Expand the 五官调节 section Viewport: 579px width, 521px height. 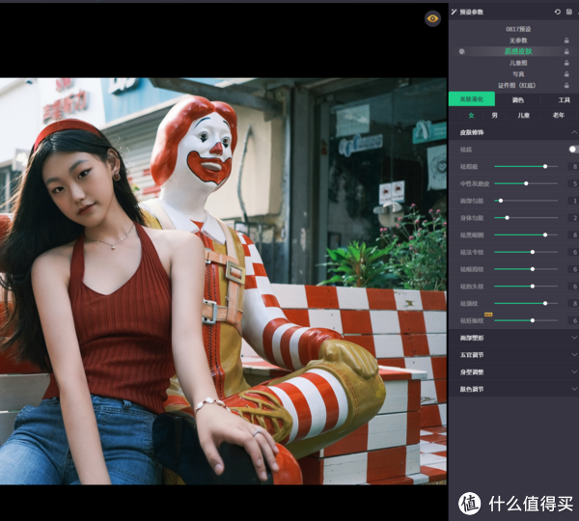tap(574, 354)
